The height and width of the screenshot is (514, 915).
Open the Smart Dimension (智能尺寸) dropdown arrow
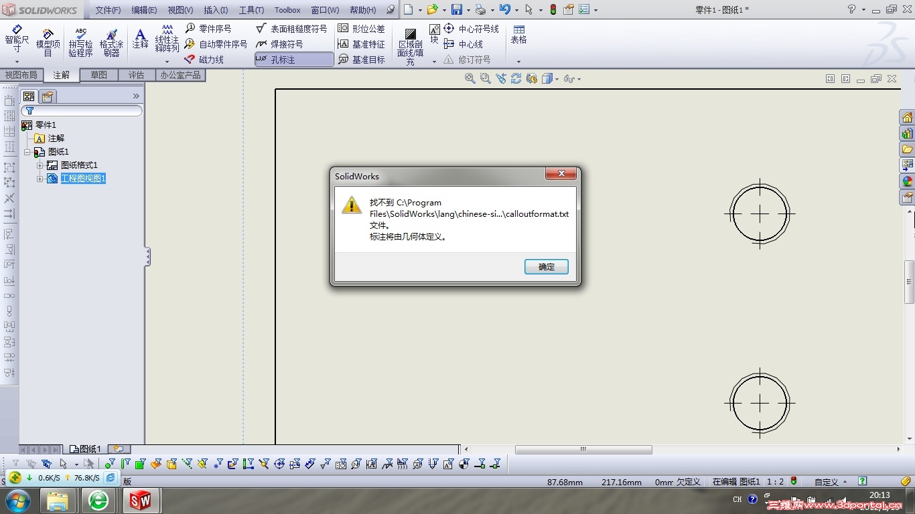tap(17, 62)
